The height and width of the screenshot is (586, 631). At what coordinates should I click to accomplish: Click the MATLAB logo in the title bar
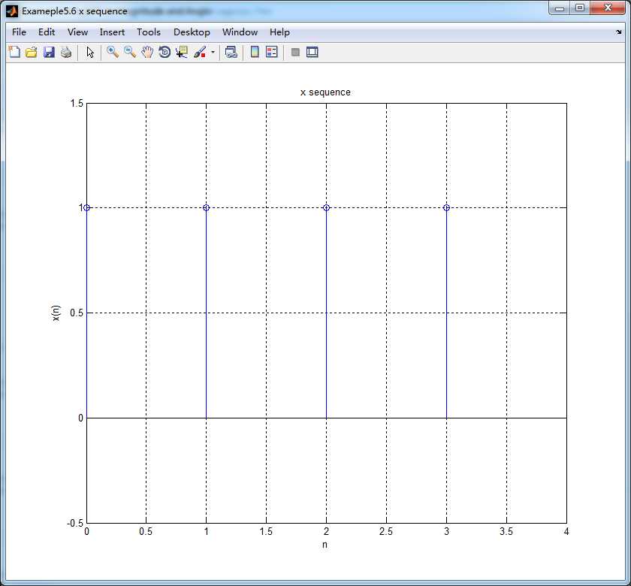pos(12,11)
